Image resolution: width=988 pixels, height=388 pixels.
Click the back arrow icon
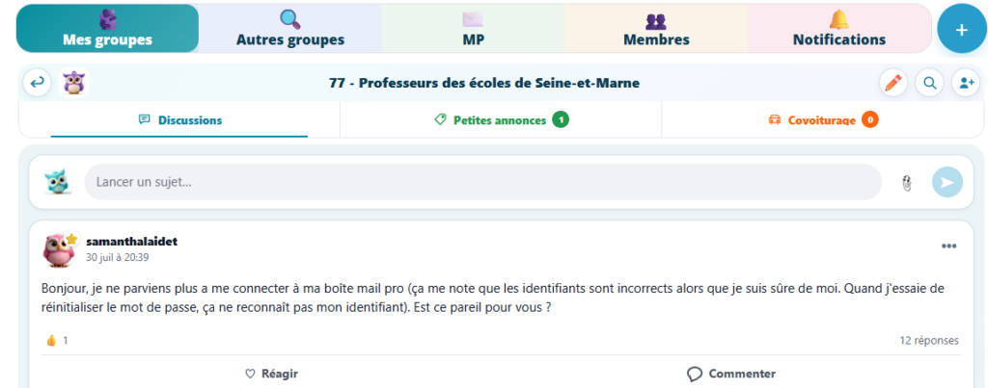pos(38,83)
